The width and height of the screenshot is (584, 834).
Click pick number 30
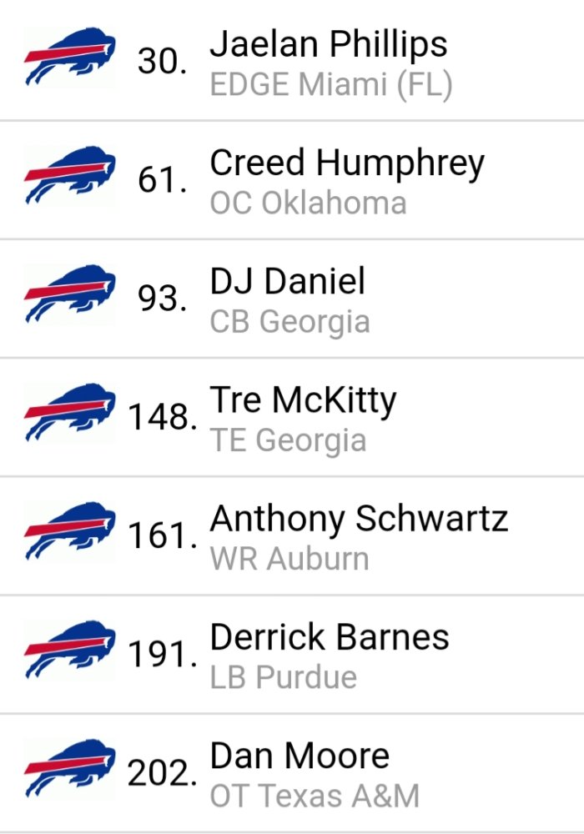[162, 60]
